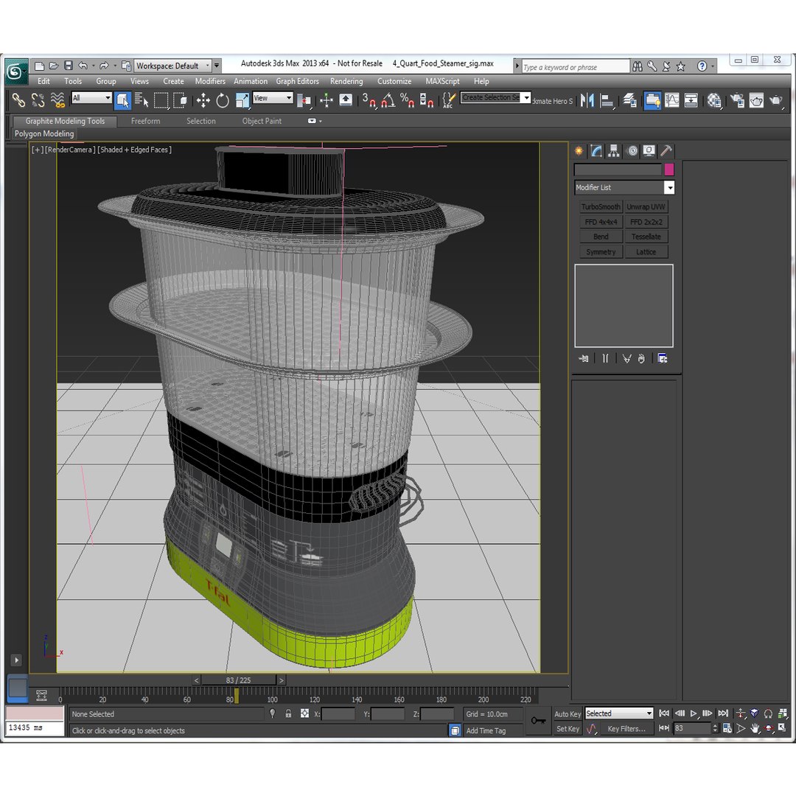
Task: Open the Hierarchy command panel tab
Action: pos(614,151)
